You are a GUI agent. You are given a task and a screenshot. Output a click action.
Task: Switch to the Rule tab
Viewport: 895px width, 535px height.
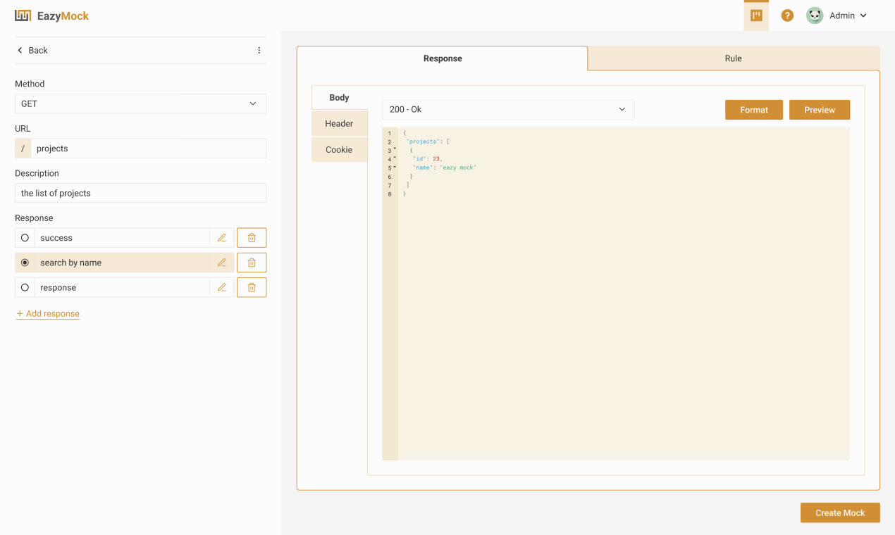click(733, 58)
